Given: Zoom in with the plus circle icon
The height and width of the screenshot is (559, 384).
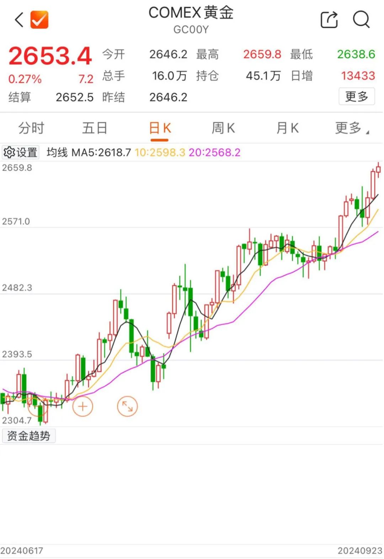Looking at the screenshot, I should 82,406.
